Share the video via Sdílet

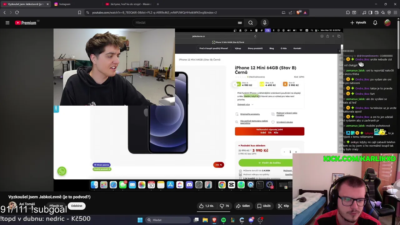(x=243, y=206)
